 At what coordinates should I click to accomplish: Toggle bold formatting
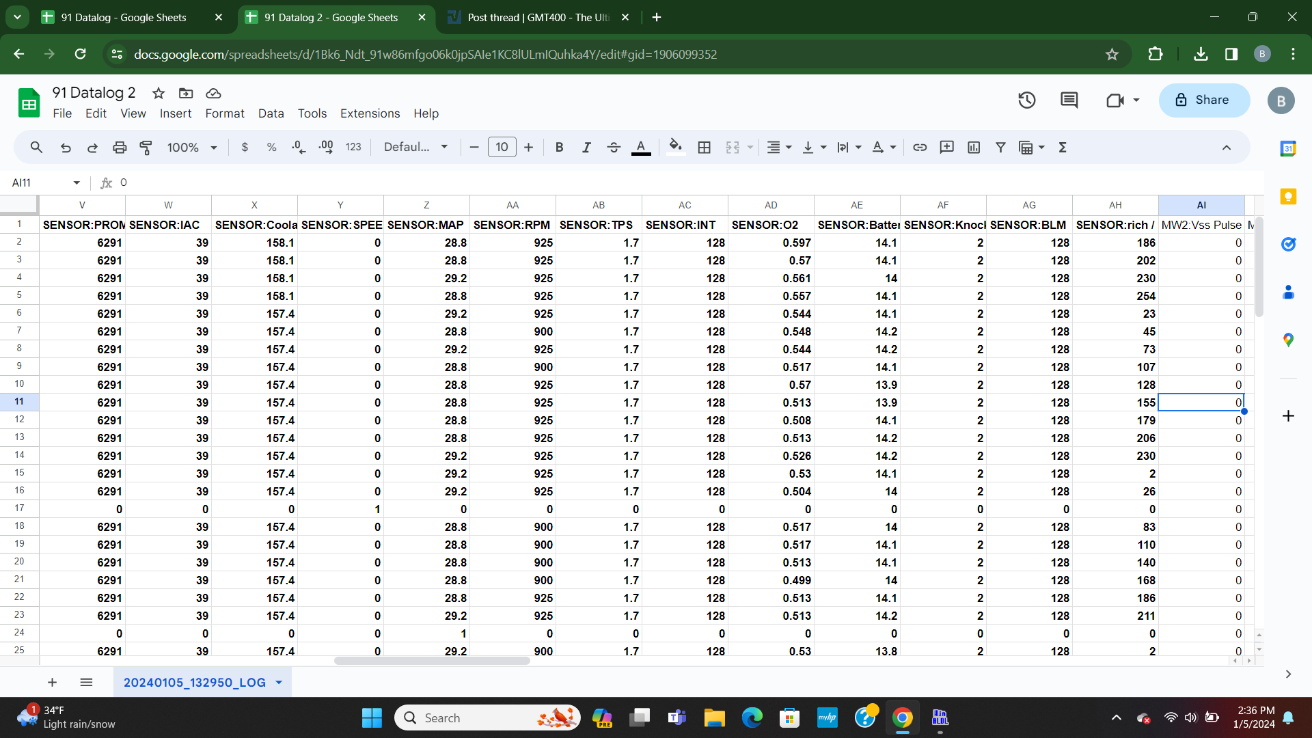559,147
